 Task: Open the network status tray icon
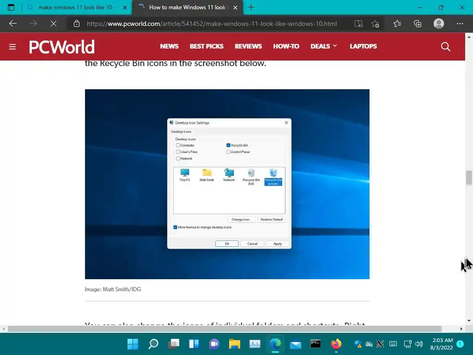pyautogui.click(x=407, y=343)
